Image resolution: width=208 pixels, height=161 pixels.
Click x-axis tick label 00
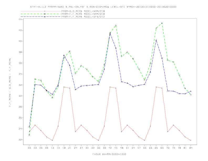[29, 148]
